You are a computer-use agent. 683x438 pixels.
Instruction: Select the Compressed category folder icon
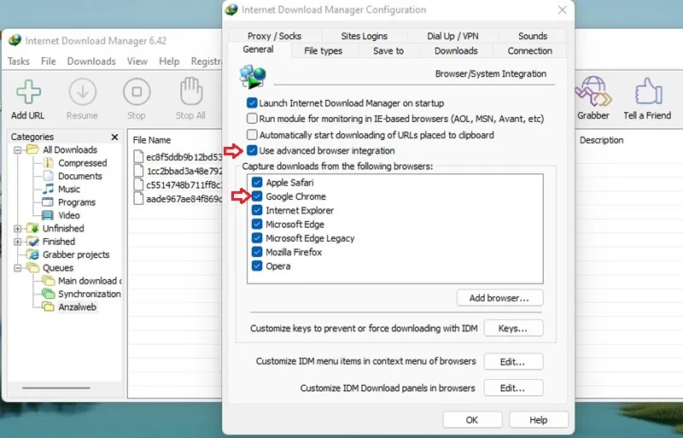pyautogui.click(x=49, y=163)
